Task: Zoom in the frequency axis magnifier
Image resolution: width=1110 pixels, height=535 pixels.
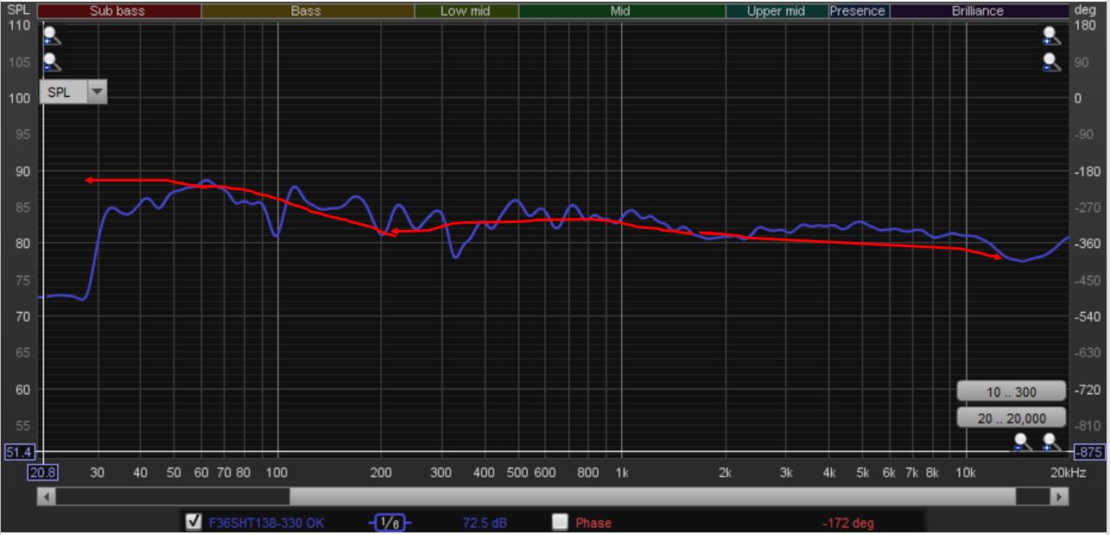Action: [x=1050, y=443]
